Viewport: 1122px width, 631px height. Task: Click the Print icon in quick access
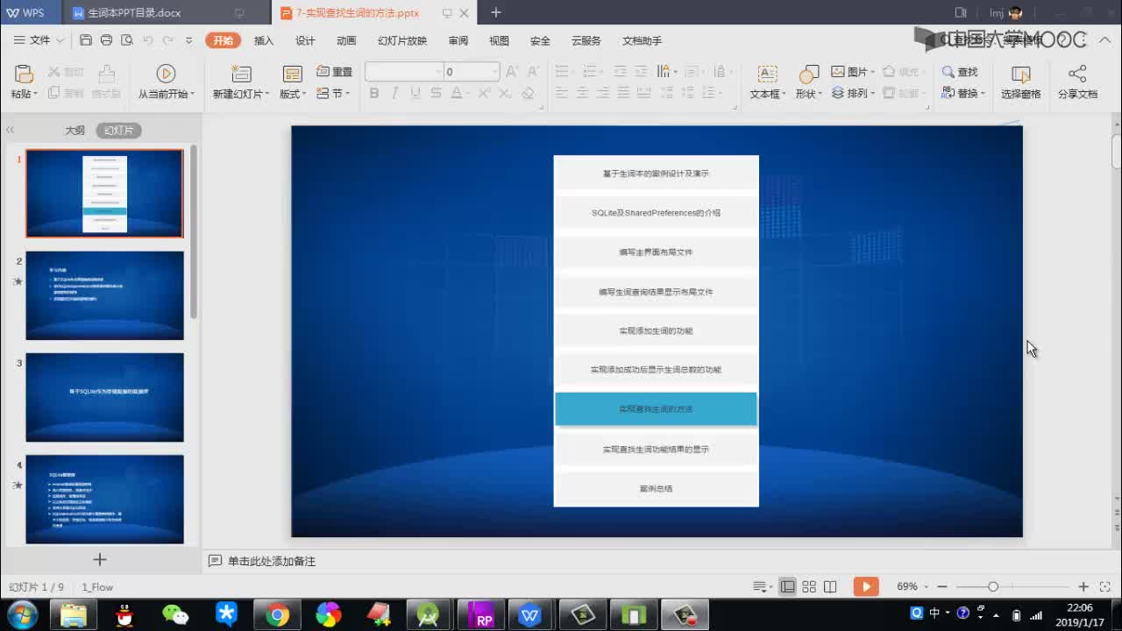click(106, 40)
